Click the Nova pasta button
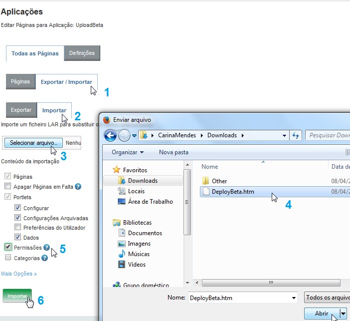350x321 pixels. [174, 152]
